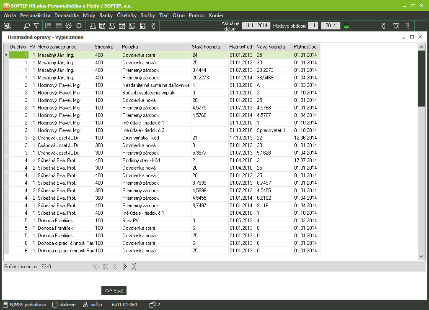The image size is (429, 310).
Task: Click the sort order icon at toolbar start
Action: (x=7, y=26)
